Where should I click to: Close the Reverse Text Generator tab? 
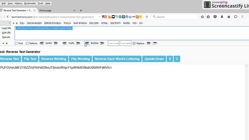pos(35,10)
